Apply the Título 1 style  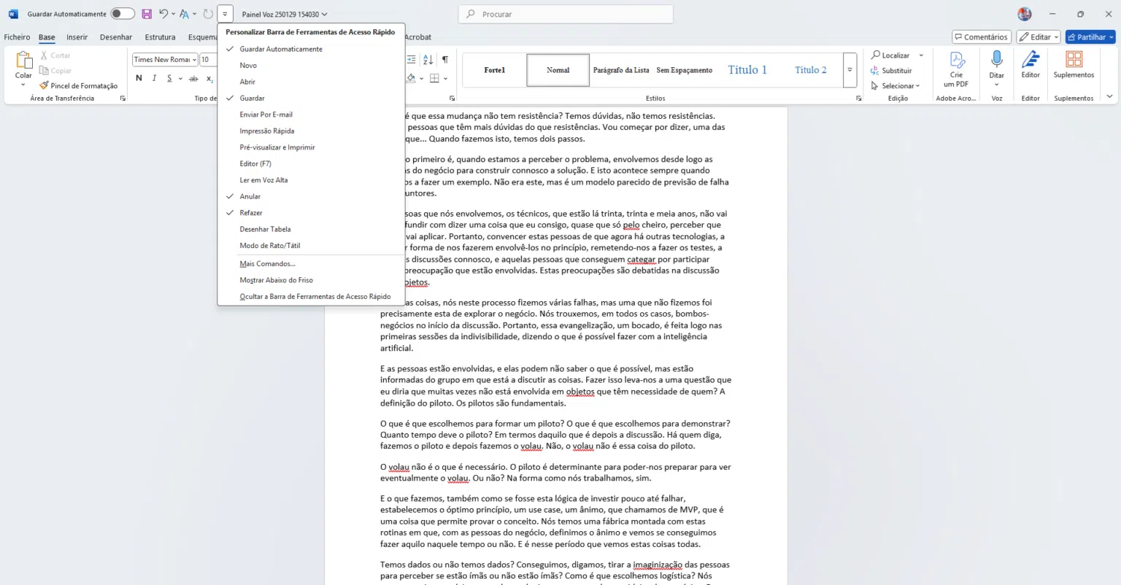tap(747, 70)
